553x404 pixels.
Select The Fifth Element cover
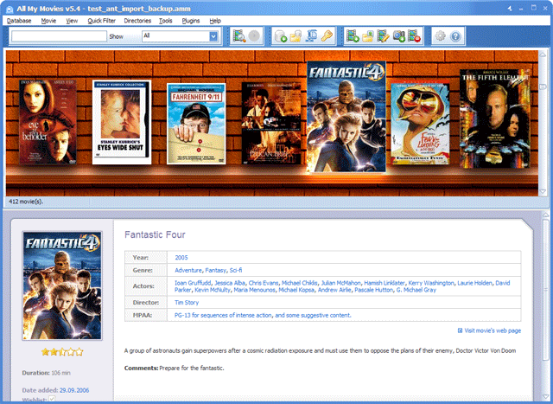(495, 119)
